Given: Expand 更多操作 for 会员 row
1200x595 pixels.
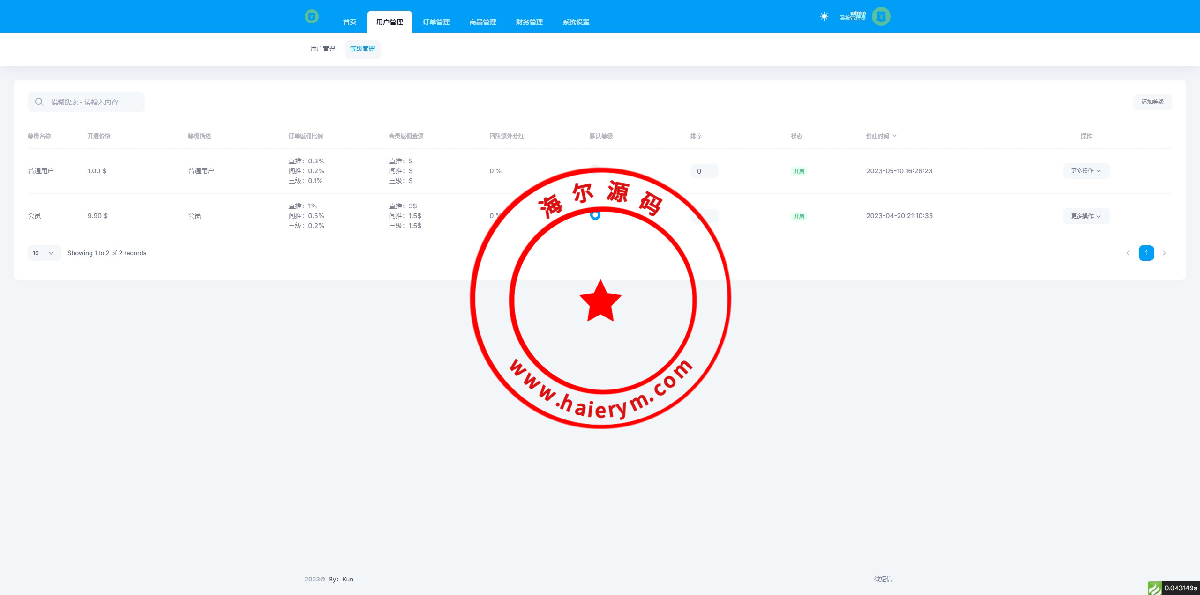Looking at the screenshot, I should click(x=1086, y=216).
